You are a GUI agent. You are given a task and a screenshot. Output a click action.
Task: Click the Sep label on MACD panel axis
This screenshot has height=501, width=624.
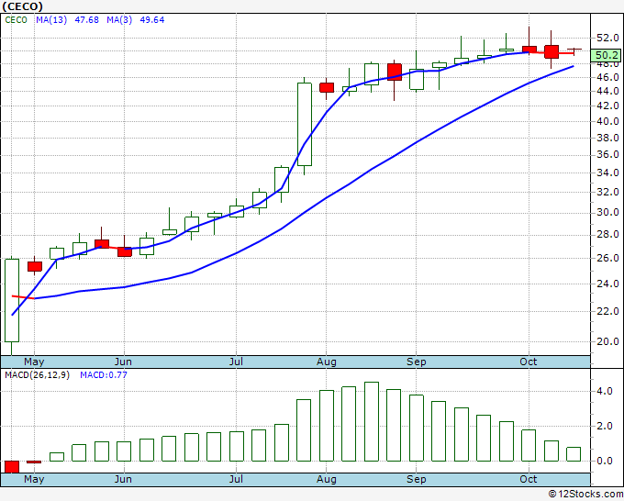tap(417, 479)
